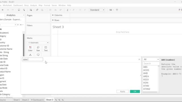Click the green OK button
This screenshot has width=182, height=102.
(x=135, y=92)
